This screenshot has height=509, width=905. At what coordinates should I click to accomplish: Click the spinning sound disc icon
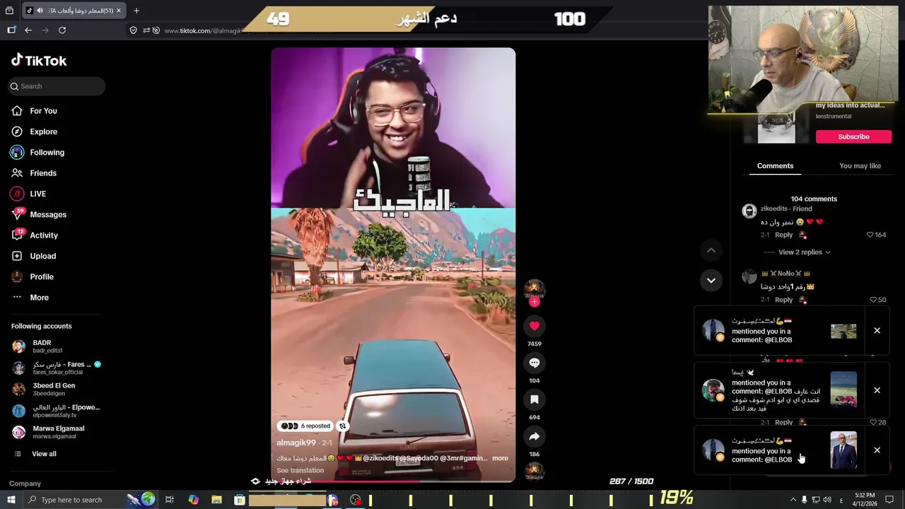click(x=535, y=472)
